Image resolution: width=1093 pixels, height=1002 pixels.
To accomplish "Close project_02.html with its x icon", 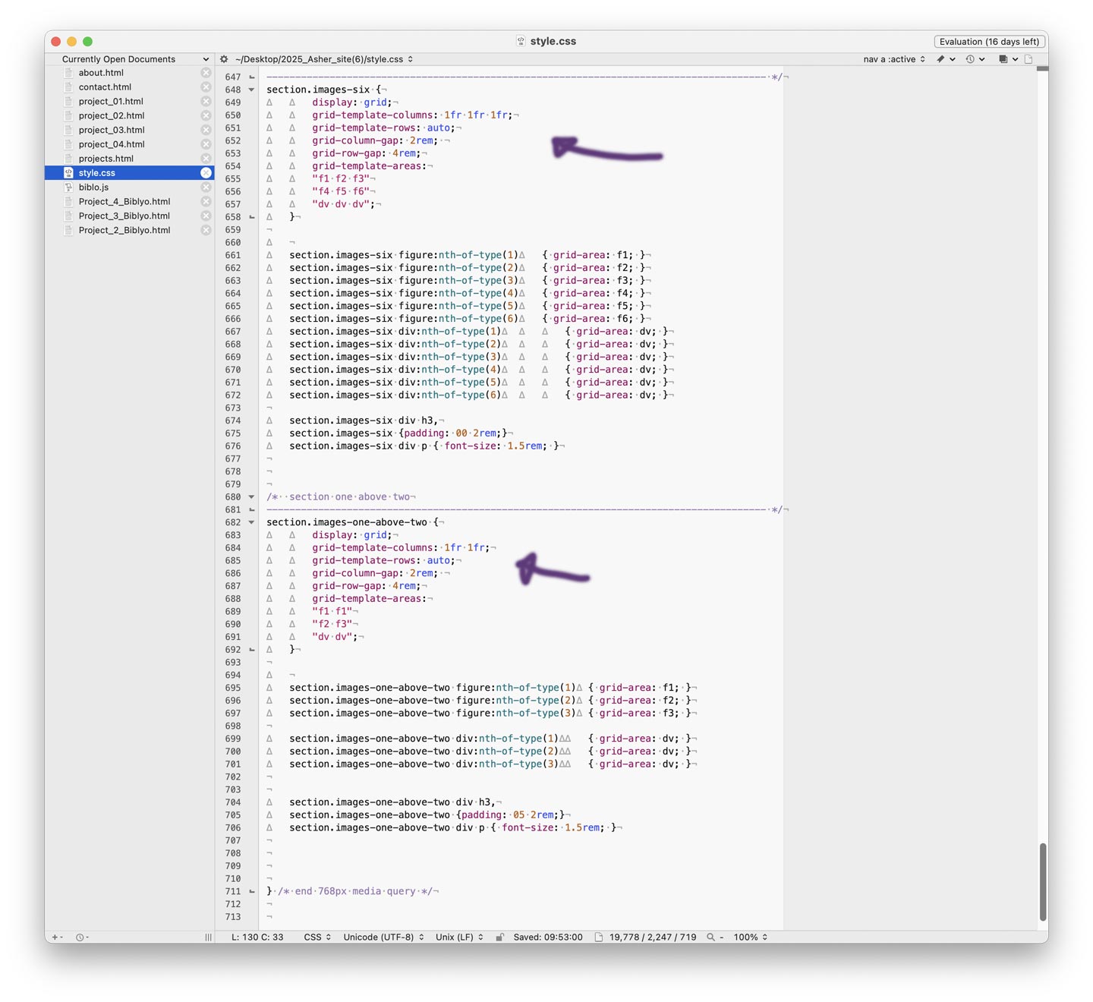I will click(206, 115).
